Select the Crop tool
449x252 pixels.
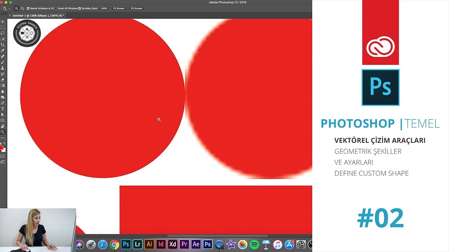(x=3, y=45)
